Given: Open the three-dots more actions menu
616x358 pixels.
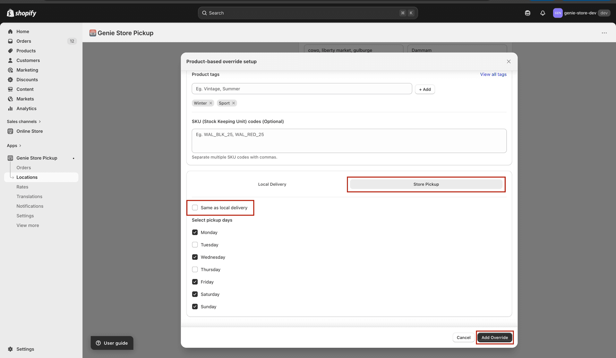Looking at the screenshot, I should [x=604, y=33].
